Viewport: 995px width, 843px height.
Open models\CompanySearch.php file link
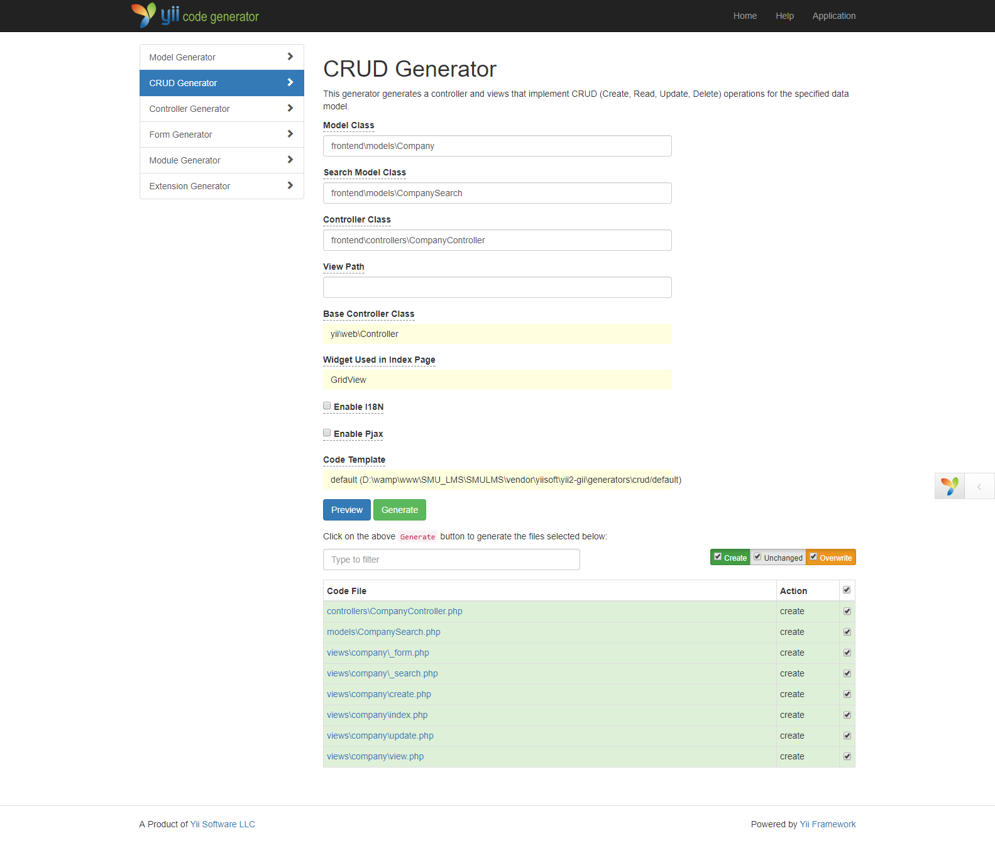(x=383, y=632)
